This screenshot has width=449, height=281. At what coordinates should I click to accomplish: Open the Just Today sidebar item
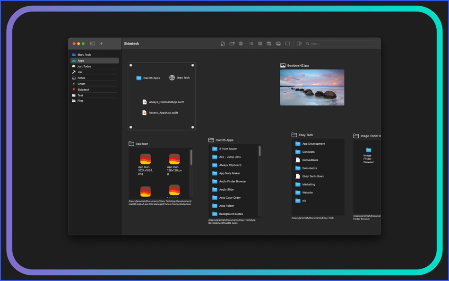point(95,66)
